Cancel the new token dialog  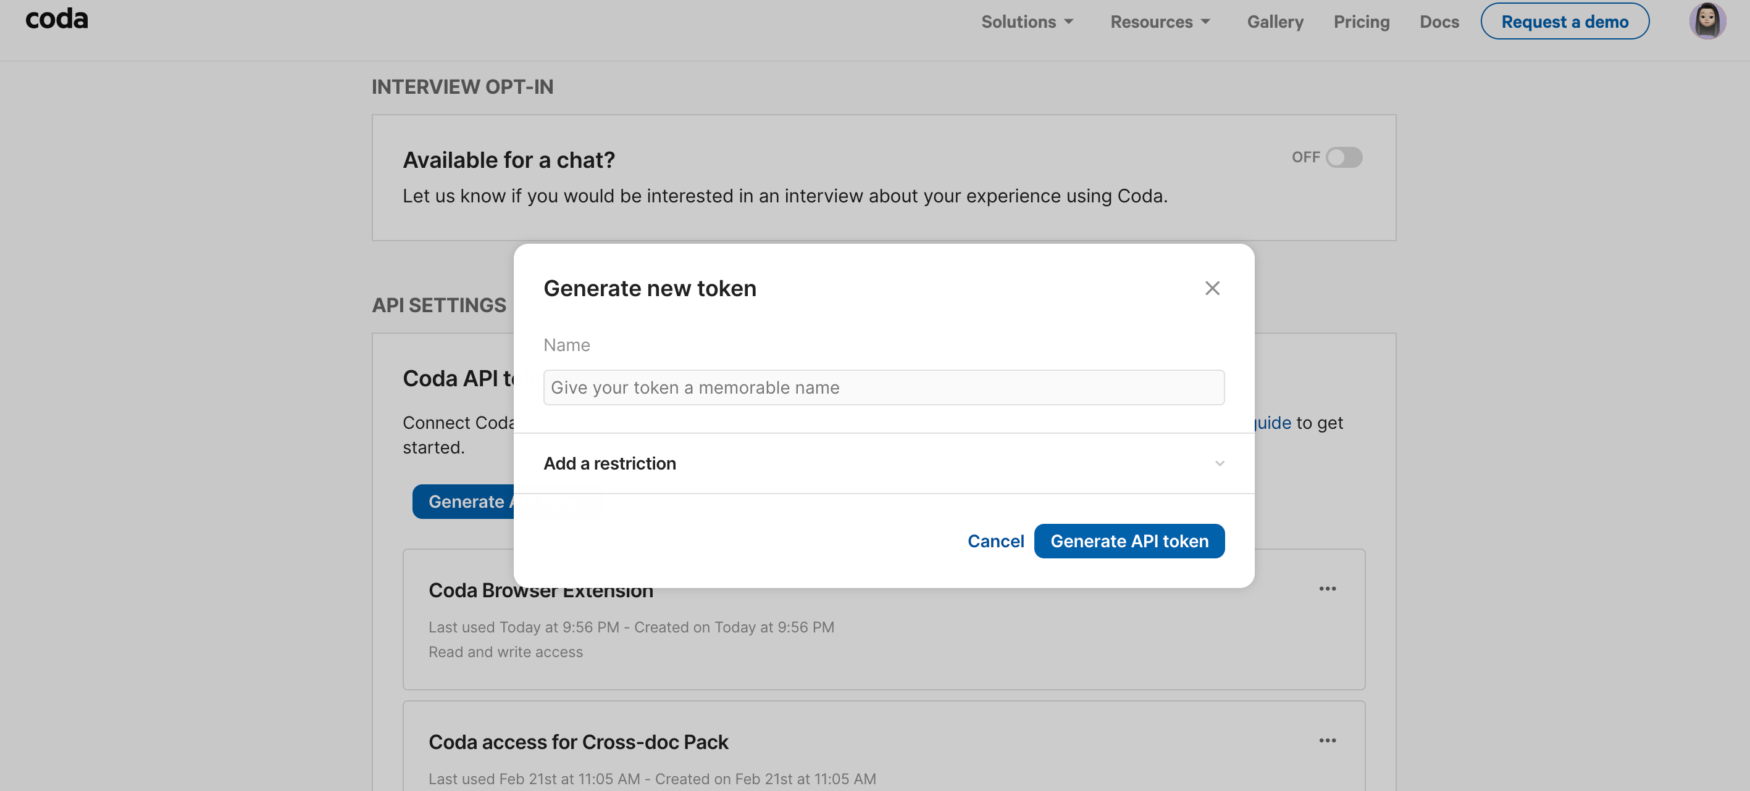coord(995,540)
